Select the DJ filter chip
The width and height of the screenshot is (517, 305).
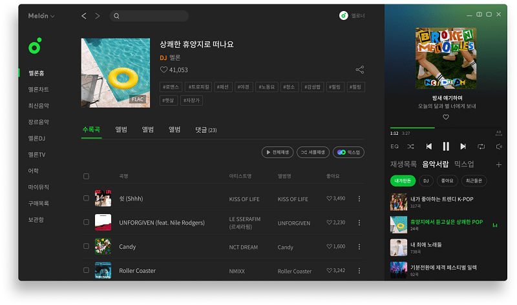point(426,181)
